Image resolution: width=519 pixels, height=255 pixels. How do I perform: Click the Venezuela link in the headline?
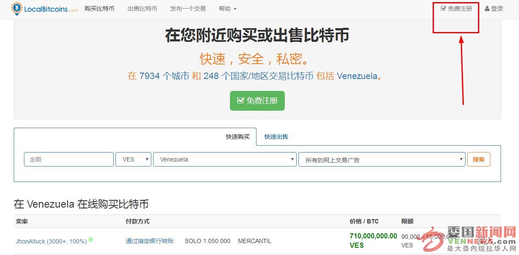[x=357, y=76]
